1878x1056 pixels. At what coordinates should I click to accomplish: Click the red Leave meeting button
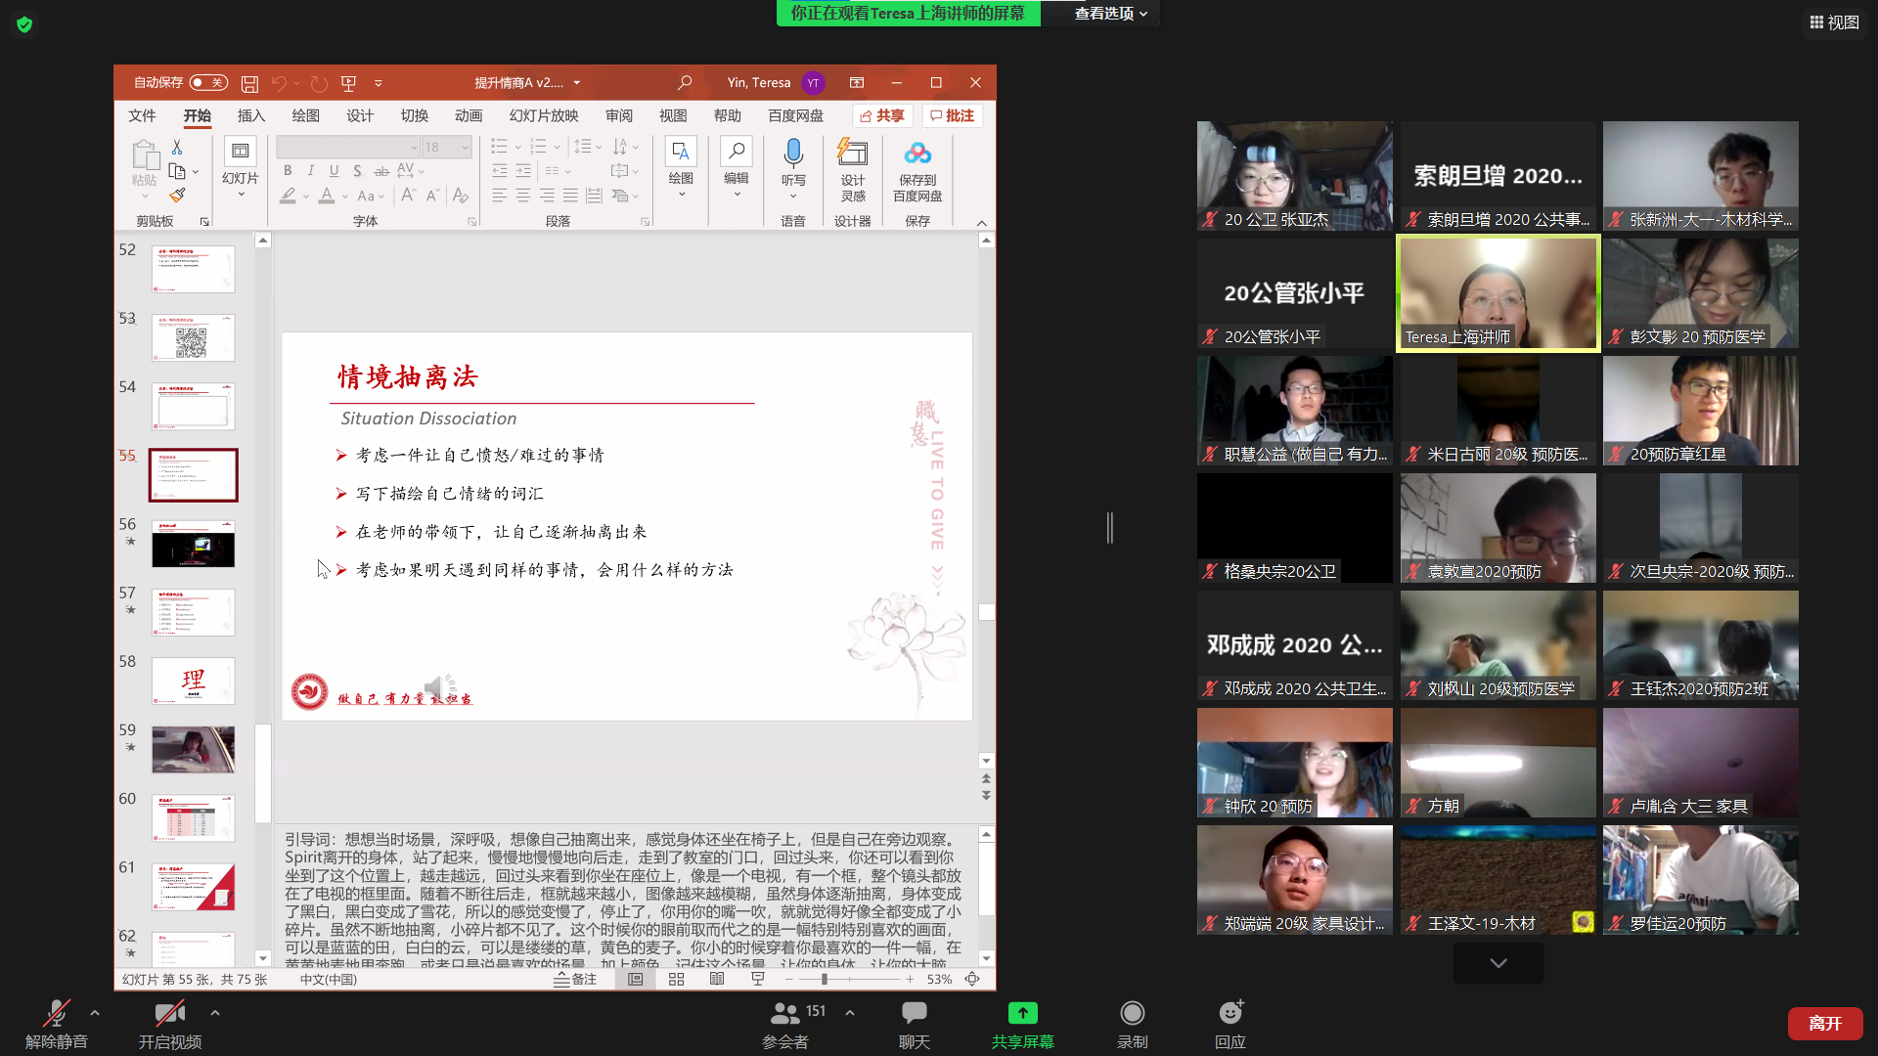(1824, 1023)
